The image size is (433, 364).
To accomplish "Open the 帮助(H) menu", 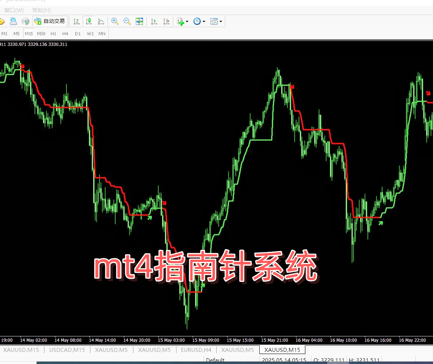I will point(42,10).
